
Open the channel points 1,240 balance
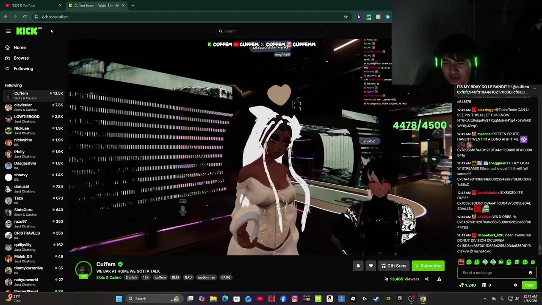pyautogui.click(x=467, y=285)
